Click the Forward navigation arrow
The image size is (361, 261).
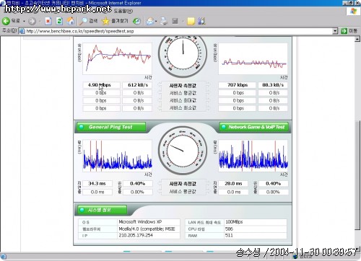tap(32, 21)
